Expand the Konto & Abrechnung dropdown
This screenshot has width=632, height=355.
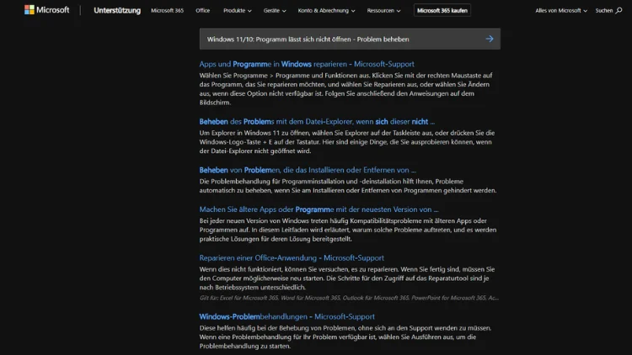click(326, 10)
